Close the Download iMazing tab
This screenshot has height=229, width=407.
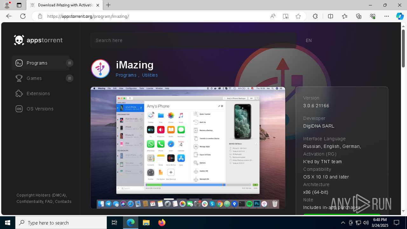click(98, 5)
